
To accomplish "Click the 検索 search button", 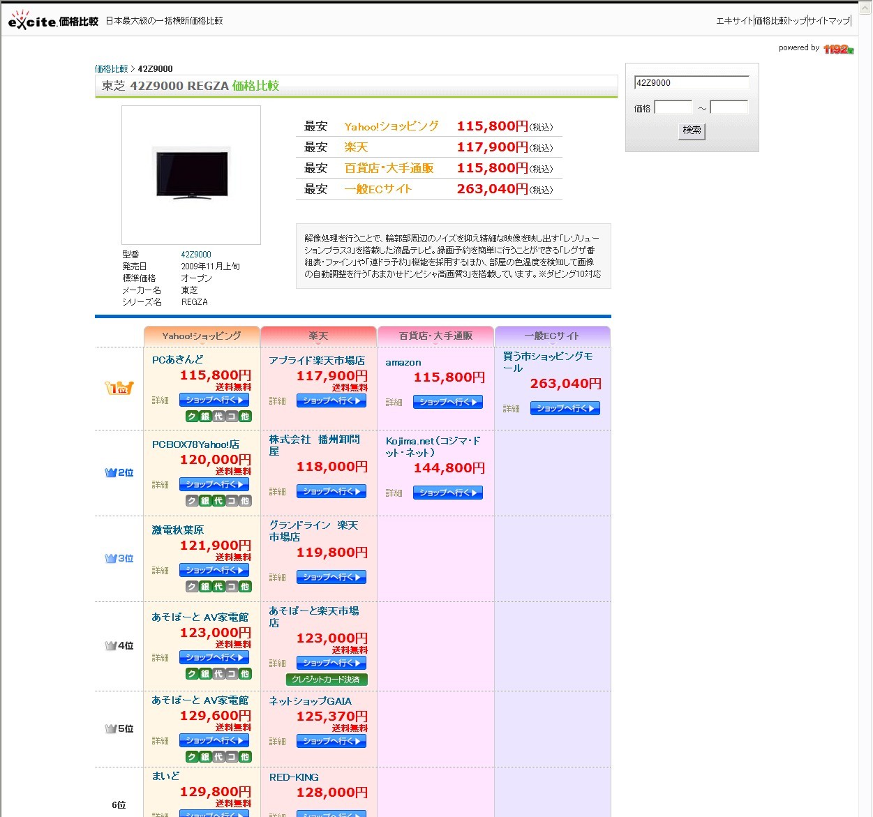I will pos(692,130).
